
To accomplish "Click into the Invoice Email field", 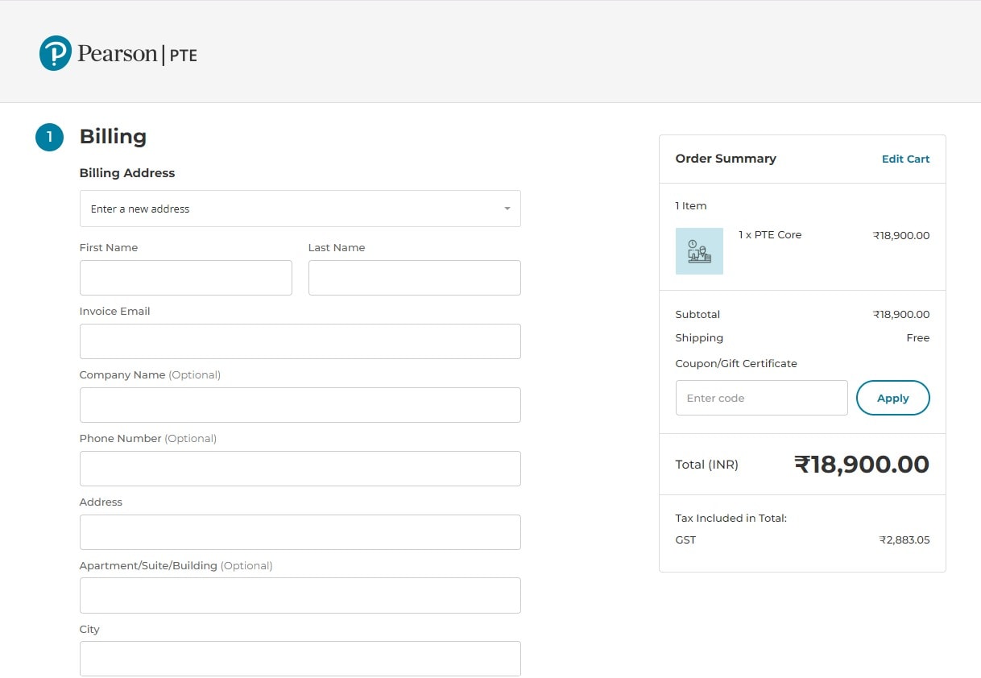I will (x=300, y=341).
